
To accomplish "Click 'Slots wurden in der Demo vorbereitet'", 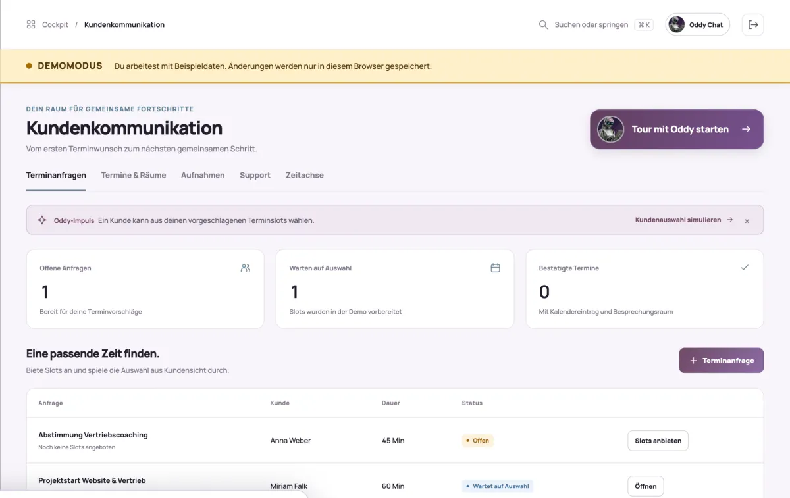I will (x=346, y=312).
